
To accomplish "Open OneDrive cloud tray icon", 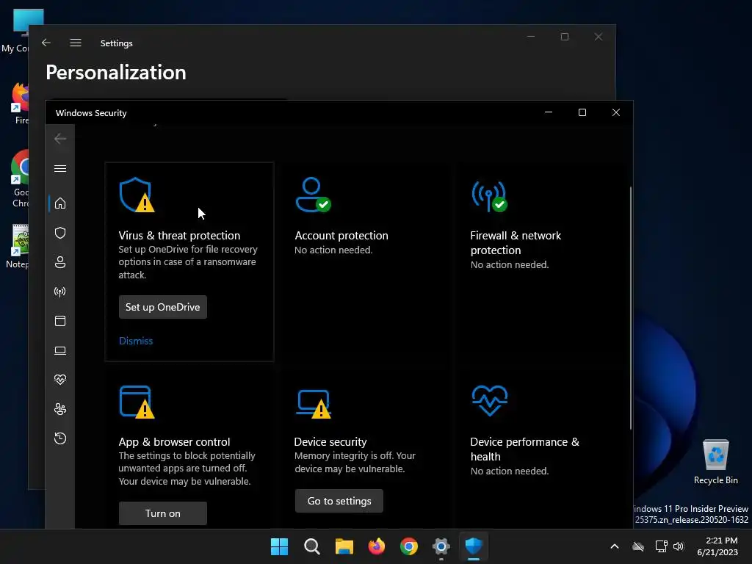I will [638, 546].
